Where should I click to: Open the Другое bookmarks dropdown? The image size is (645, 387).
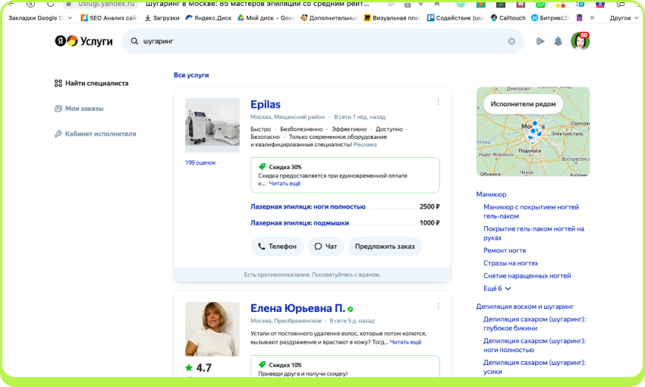(x=624, y=18)
